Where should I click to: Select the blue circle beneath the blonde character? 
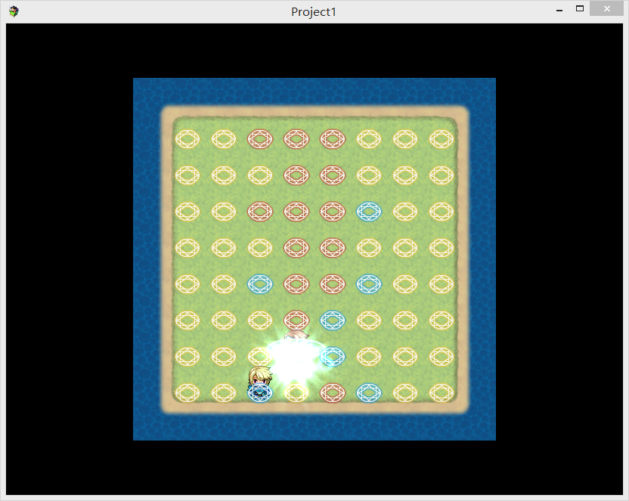[x=260, y=393]
